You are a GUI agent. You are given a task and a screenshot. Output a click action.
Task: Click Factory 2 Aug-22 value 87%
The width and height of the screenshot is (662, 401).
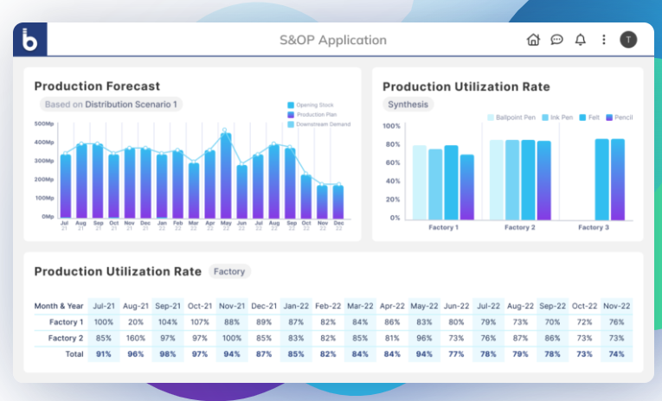[x=520, y=338]
